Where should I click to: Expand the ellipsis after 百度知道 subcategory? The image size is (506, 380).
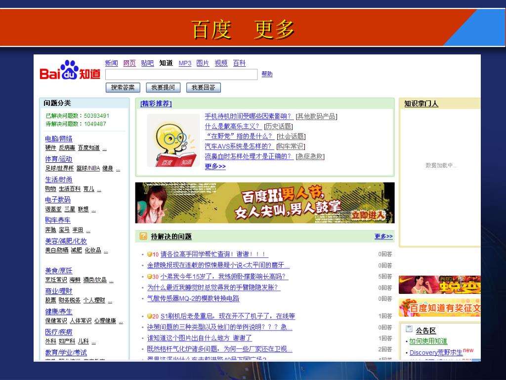coord(105,148)
